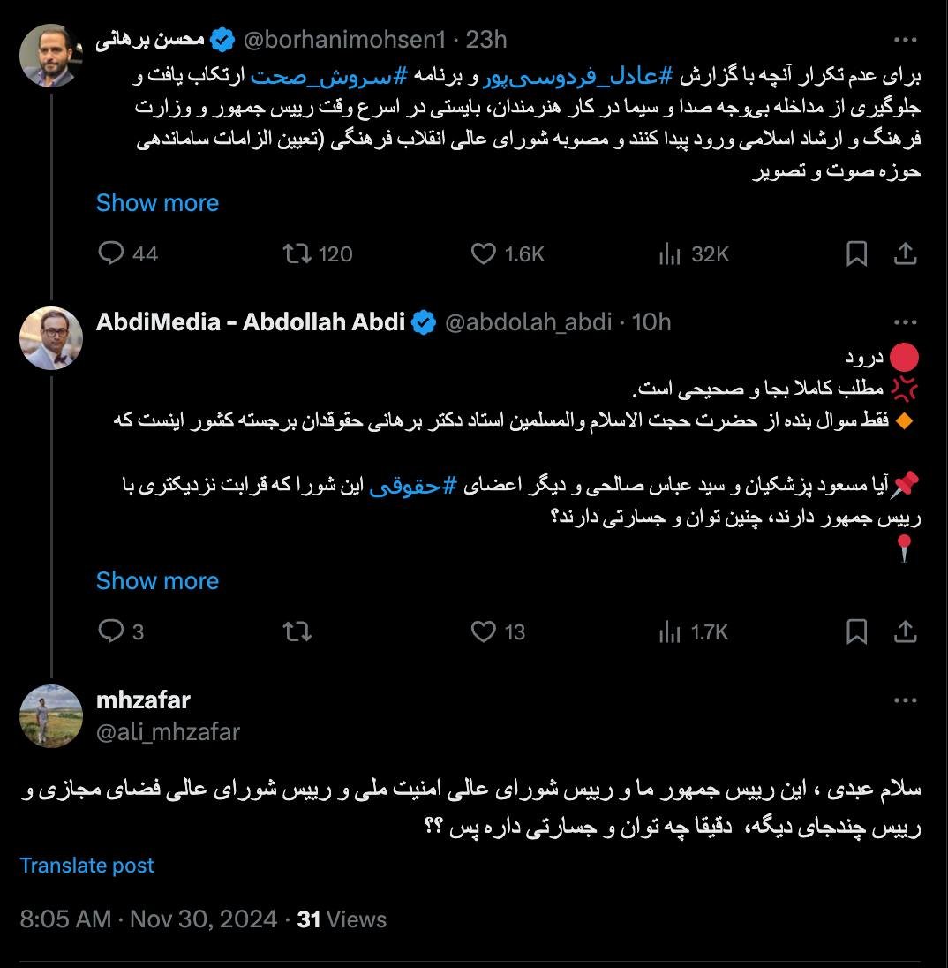Like the post with 1.6K likes
948x968 pixels.
(x=484, y=254)
